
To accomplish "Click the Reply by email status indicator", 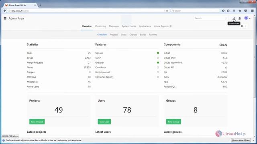I will [x=158, y=72].
